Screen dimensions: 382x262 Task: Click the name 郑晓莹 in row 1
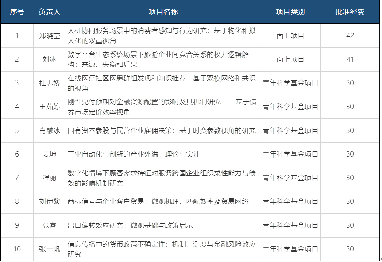49,36
